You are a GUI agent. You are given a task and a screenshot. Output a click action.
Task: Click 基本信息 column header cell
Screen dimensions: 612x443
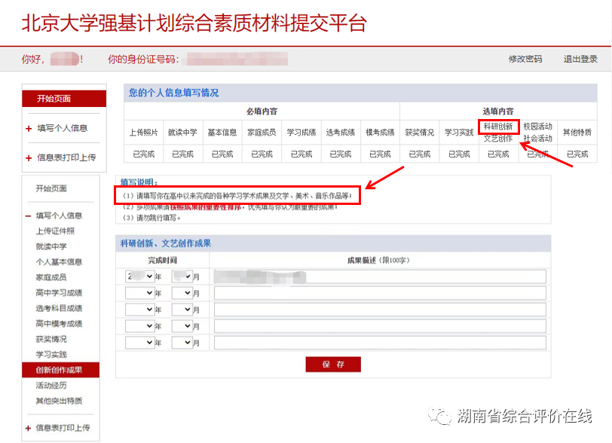222,133
